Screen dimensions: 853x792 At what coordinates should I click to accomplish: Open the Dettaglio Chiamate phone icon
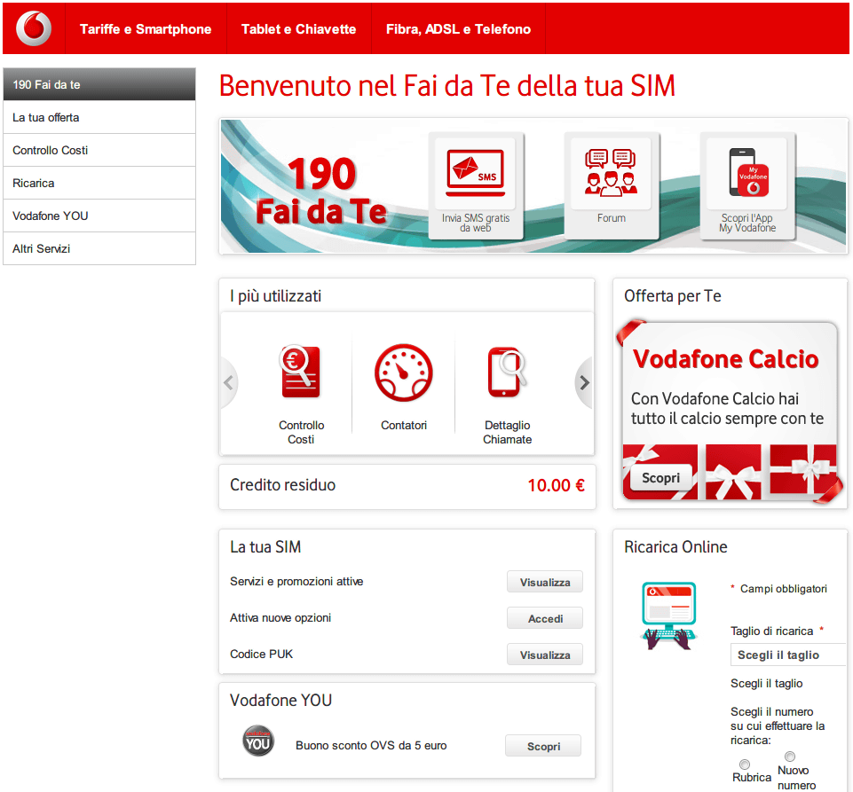click(507, 372)
